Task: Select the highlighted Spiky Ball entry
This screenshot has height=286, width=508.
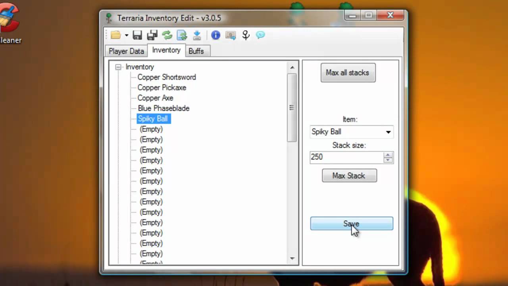Action: click(153, 118)
